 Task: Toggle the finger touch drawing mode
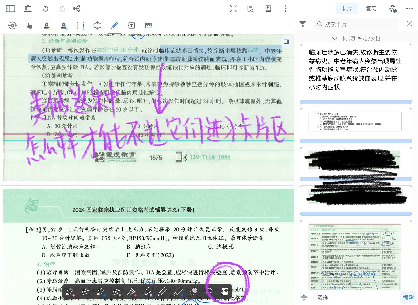pyautogui.click(x=224, y=291)
